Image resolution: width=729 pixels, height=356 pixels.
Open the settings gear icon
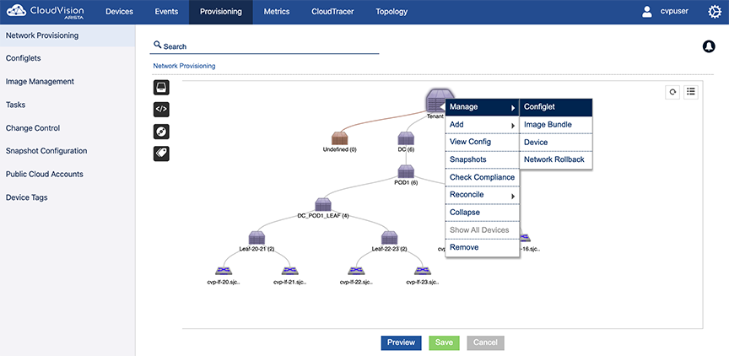pyautogui.click(x=714, y=12)
